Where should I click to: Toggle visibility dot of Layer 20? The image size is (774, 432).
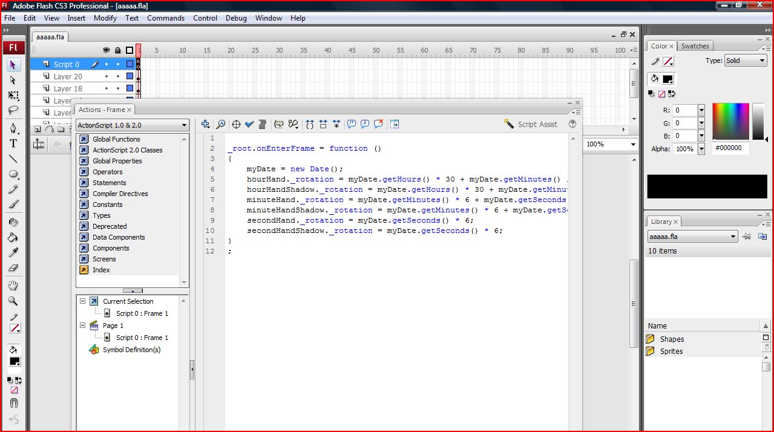click(x=107, y=77)
